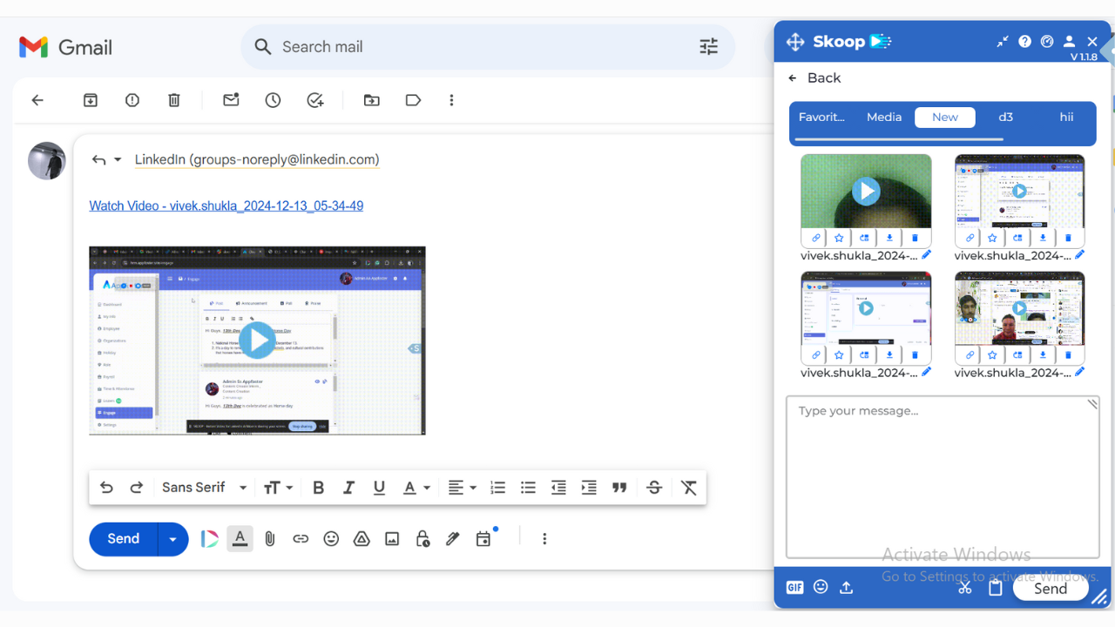Screen dimensions: 1115x627
Task: Toggle the formatting options bar
Action: (240, 539)
